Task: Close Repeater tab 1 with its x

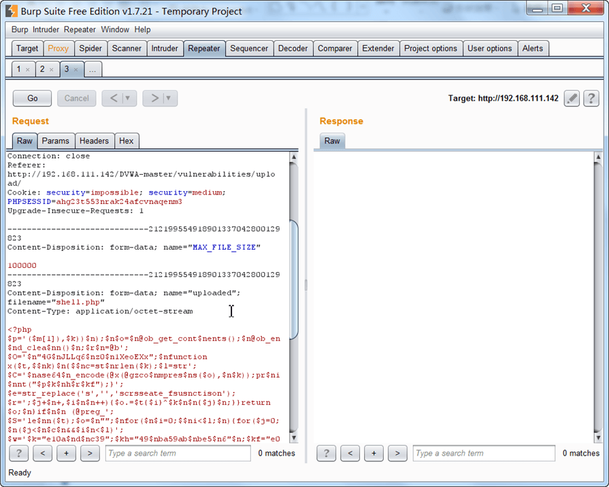Action: coord(28,70)
